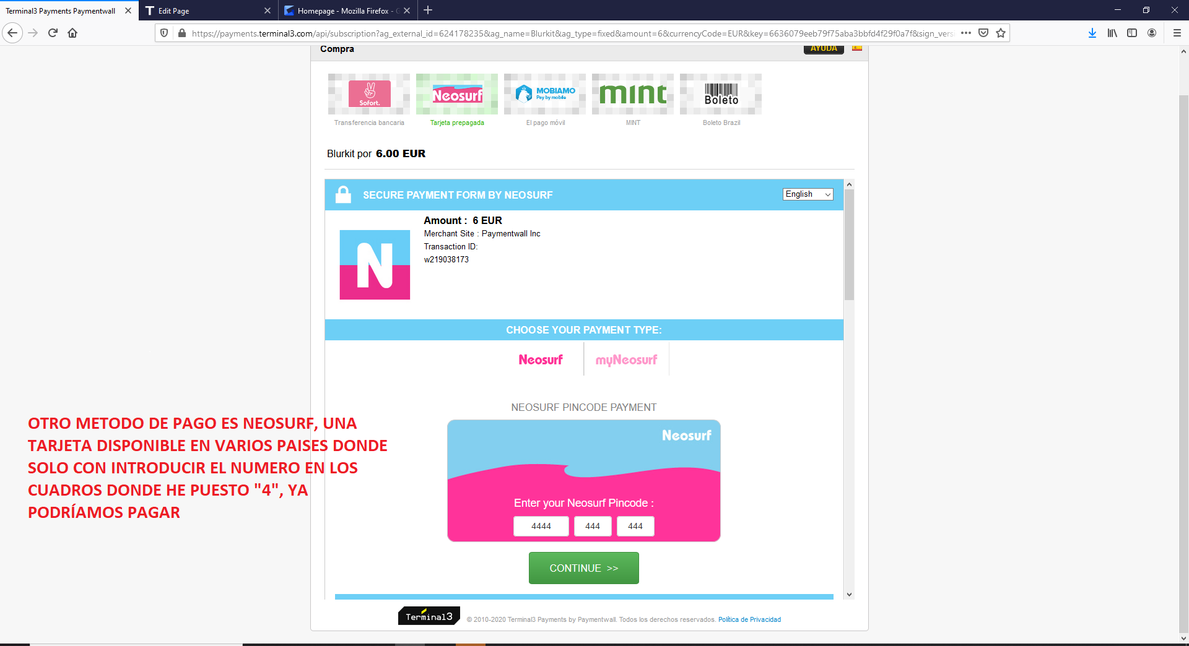Reload the current page
1189x646 pixels.
click(53, 33)
